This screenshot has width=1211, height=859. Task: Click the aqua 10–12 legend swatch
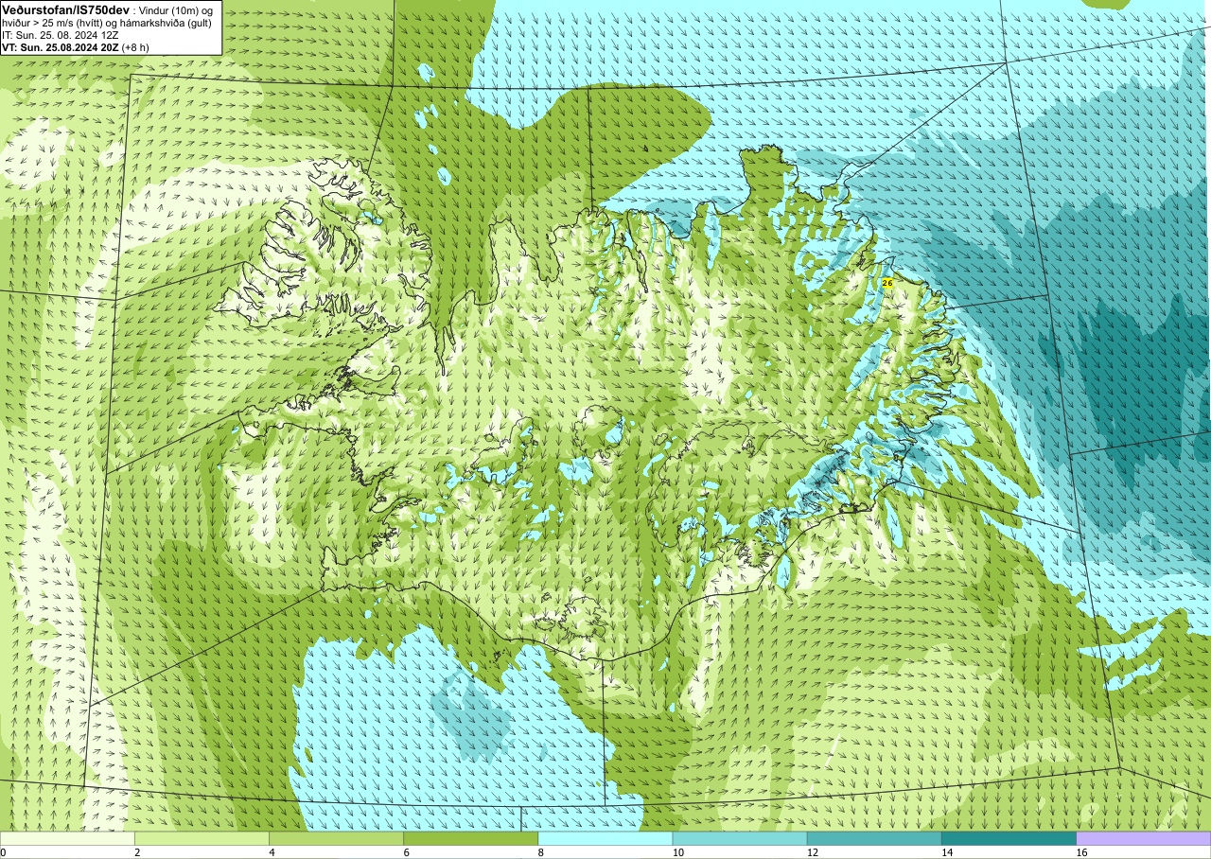point(740,838)
